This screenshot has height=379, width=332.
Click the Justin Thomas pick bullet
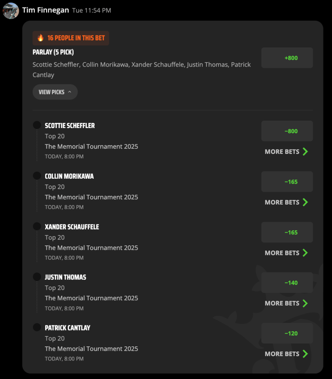[37, 276]
